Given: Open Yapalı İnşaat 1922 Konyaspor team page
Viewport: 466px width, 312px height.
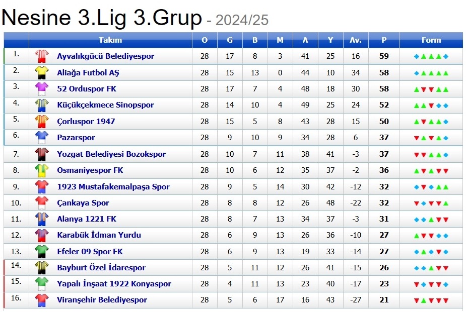Looking at the screenshot, I should click(114, 284).
